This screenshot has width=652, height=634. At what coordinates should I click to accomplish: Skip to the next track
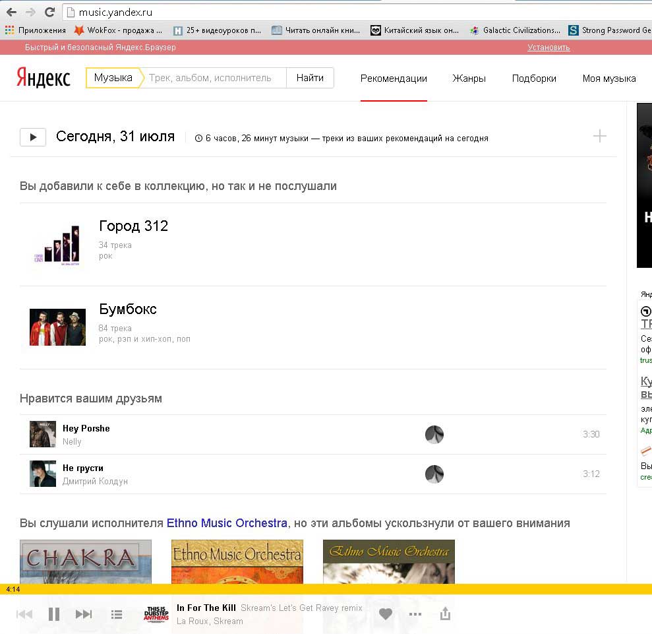coord(84,614)
